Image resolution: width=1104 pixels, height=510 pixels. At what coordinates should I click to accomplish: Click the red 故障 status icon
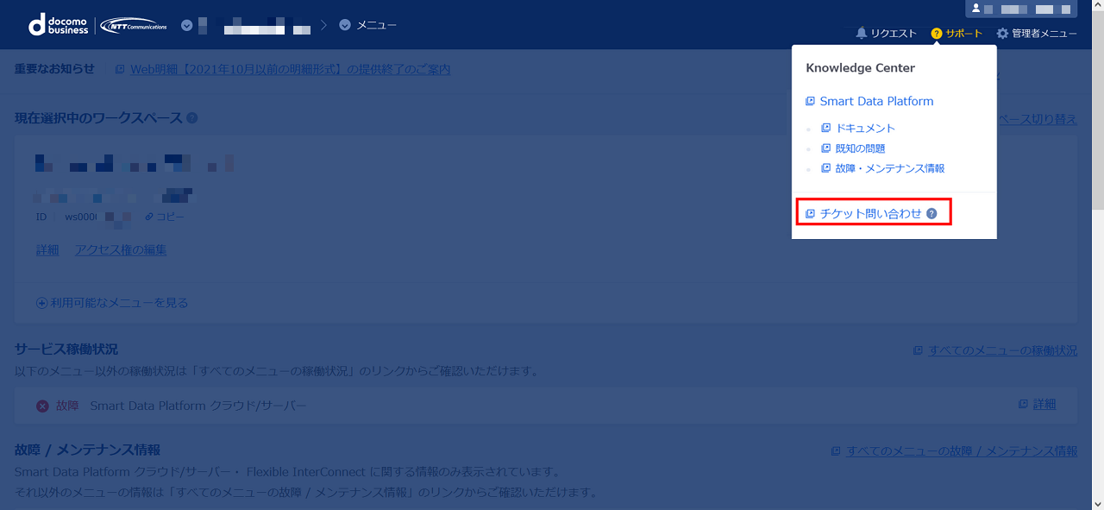point(42,406)
